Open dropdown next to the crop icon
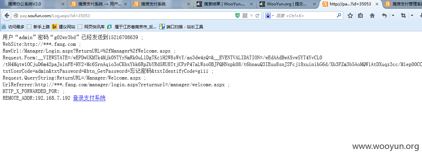 [412, 15]
